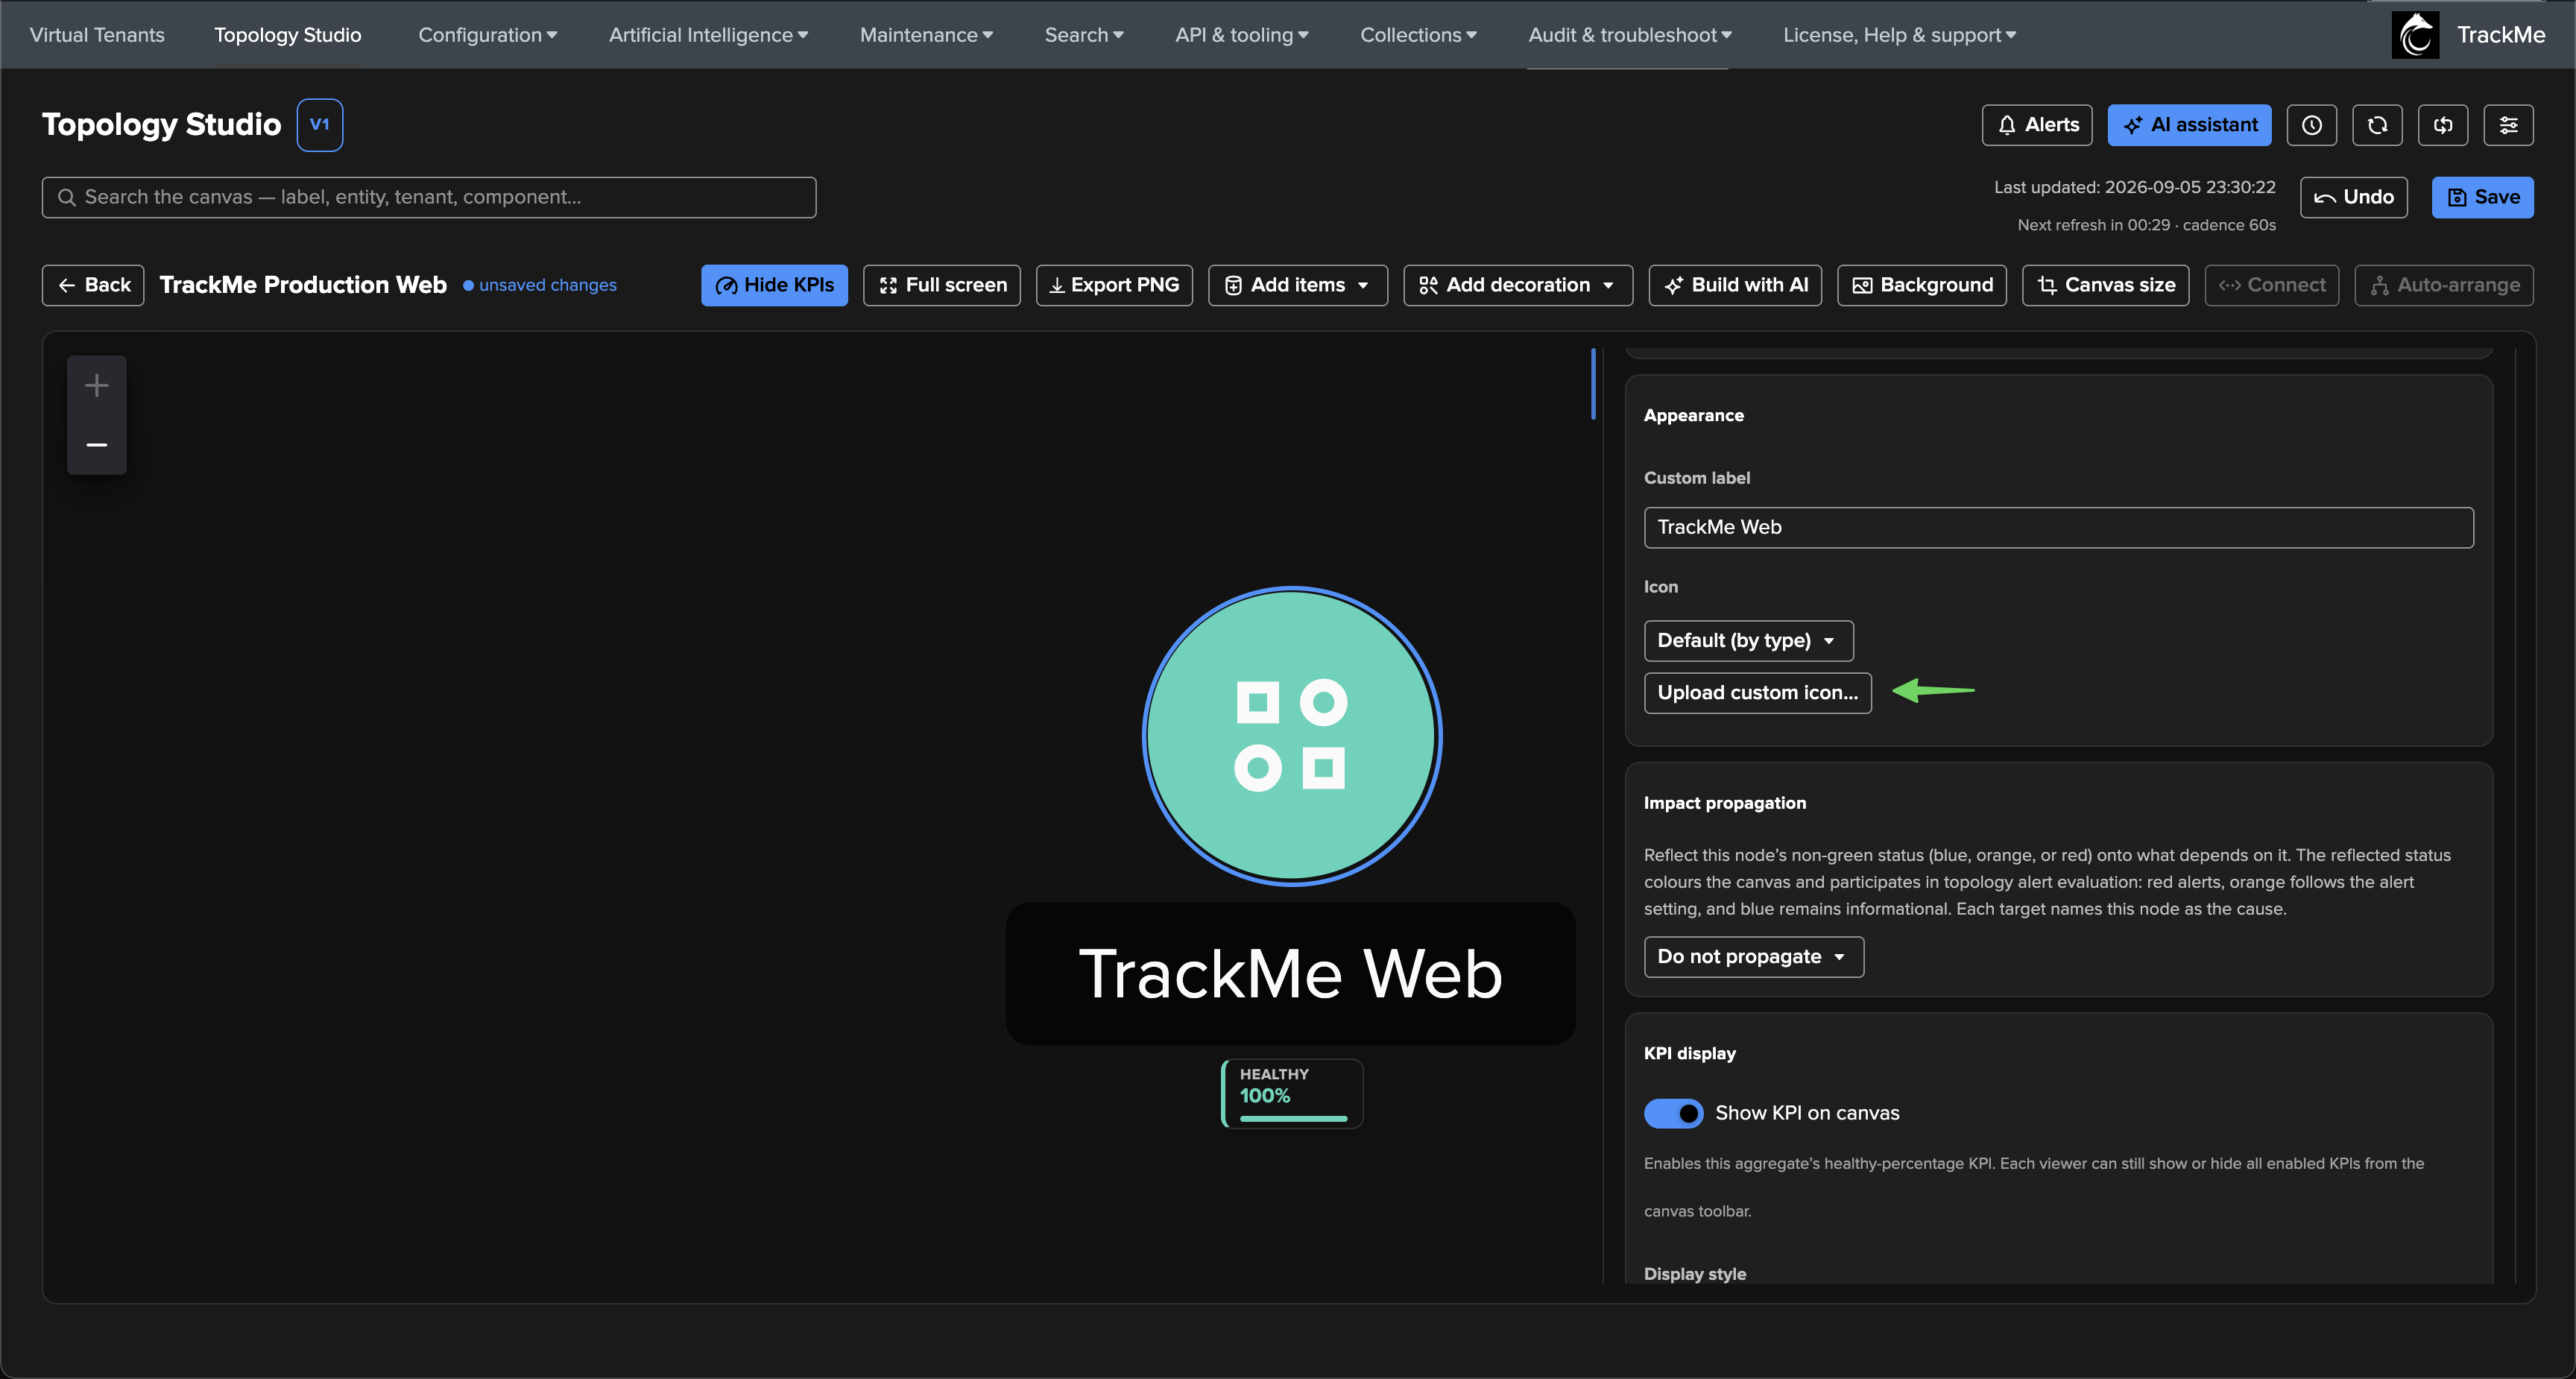
Task: Open the sliders settings icon button
Action: pos(2508,125)
